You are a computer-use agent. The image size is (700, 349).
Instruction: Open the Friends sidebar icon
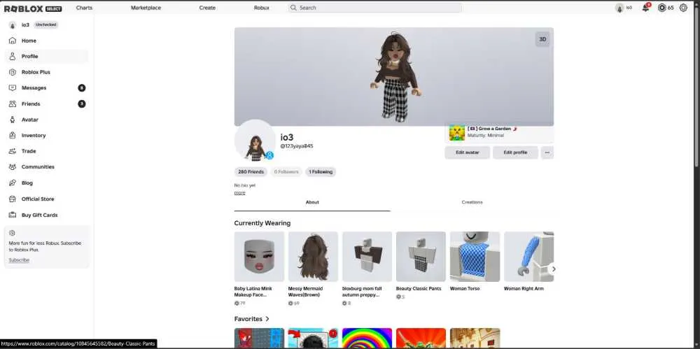13,104
